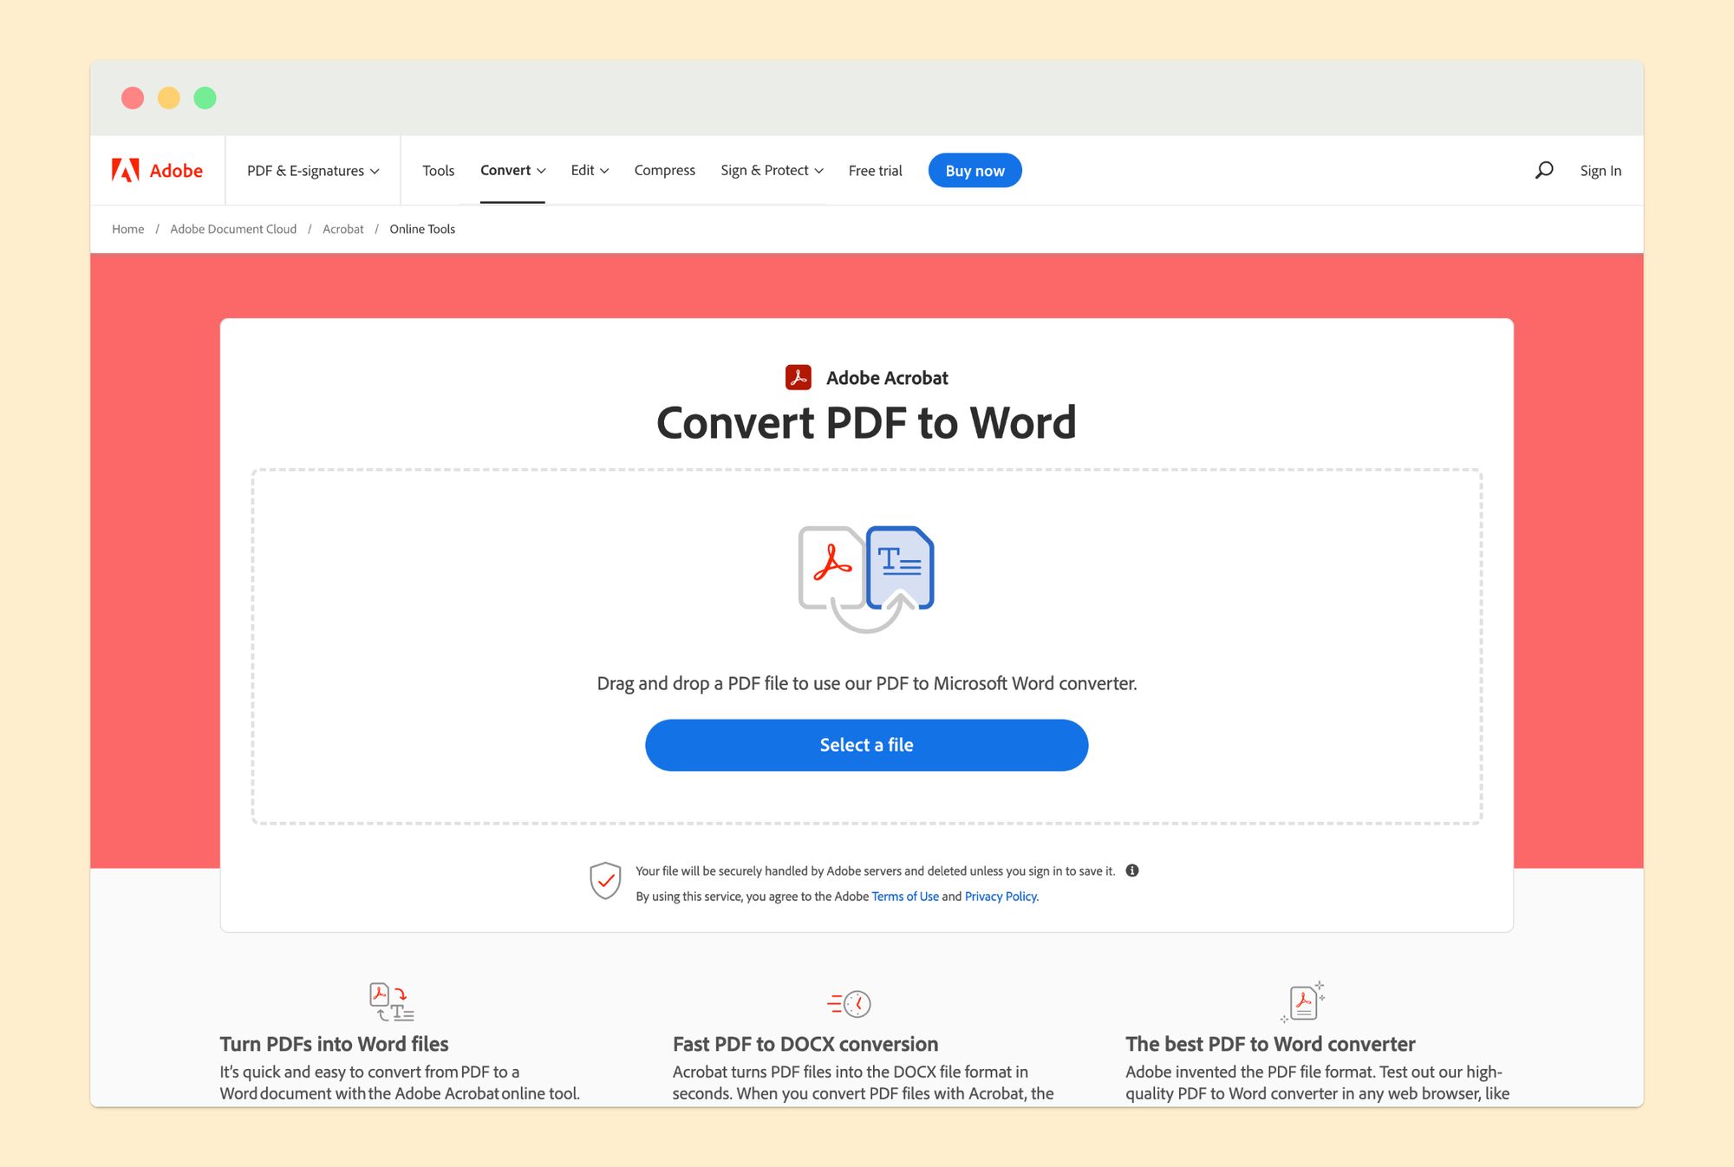This screenshot has width=1734, height=1167.
Task: Click Adobe Document Cloud in the breadcrumb
Action: coord(233,229)
